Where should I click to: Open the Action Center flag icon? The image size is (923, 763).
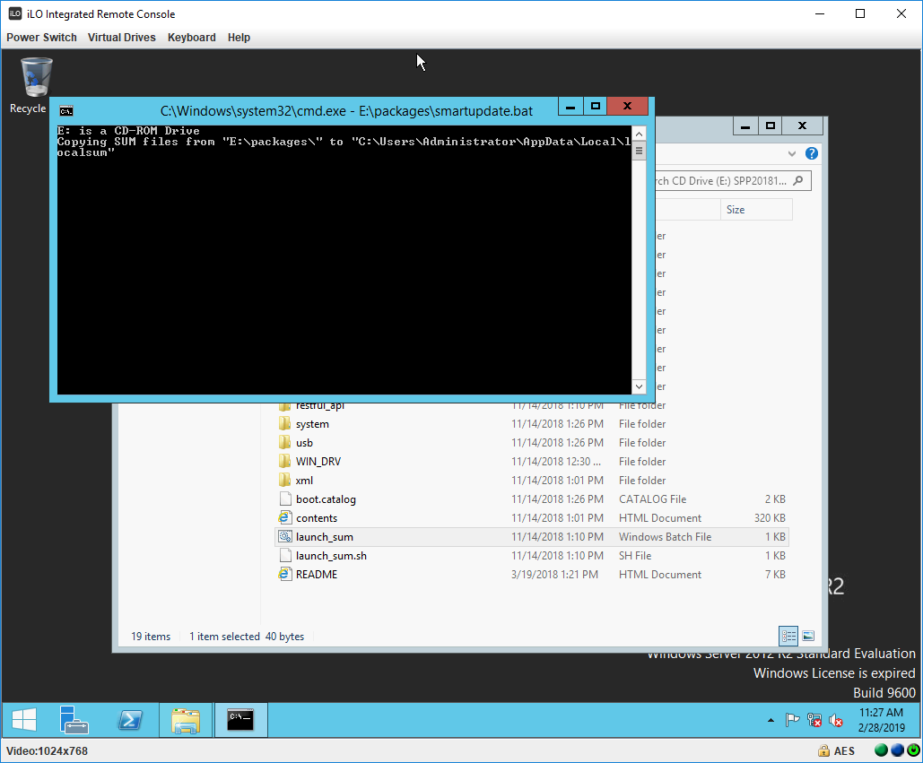tap(792, 720)
